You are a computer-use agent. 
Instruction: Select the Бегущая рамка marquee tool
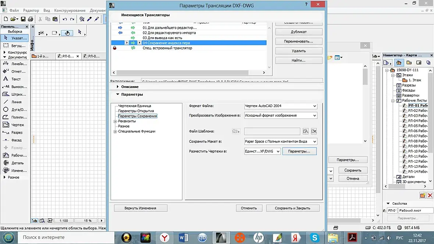pyautogui.click(x=15, y=45)
